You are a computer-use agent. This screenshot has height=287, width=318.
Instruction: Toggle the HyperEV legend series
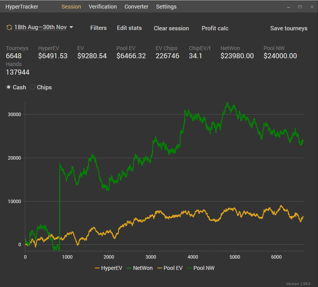109,268
